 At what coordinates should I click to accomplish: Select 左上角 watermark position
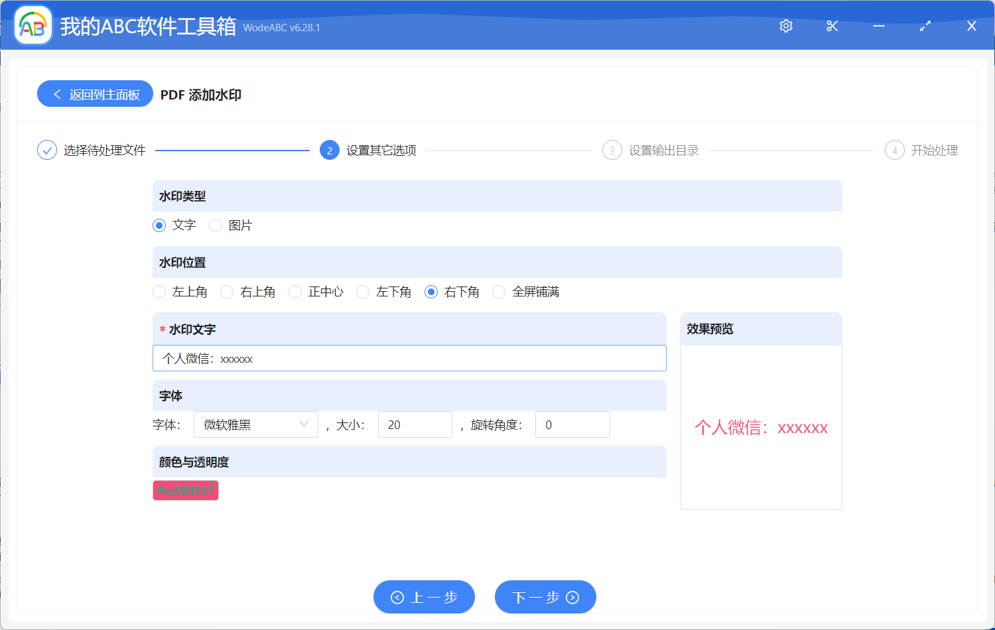[x=159, y=292]
